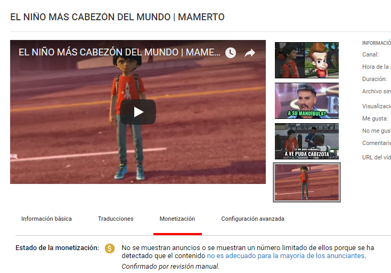Go to Configuración avanzada tab
Image resolution: width=391 pixels, height=273 pixels.
point(252,219)
